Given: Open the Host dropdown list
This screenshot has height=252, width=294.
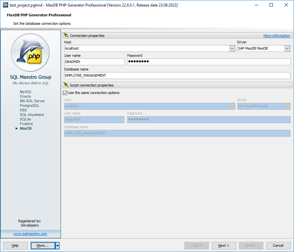Looking at the screenshot, I should pyautogui.click(x=232, y=48).
